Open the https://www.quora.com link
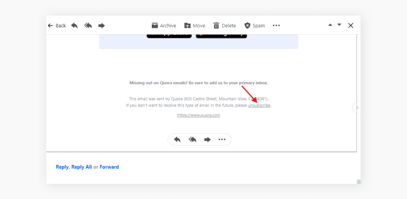This screenshot has height=199, width=407. 198,115
